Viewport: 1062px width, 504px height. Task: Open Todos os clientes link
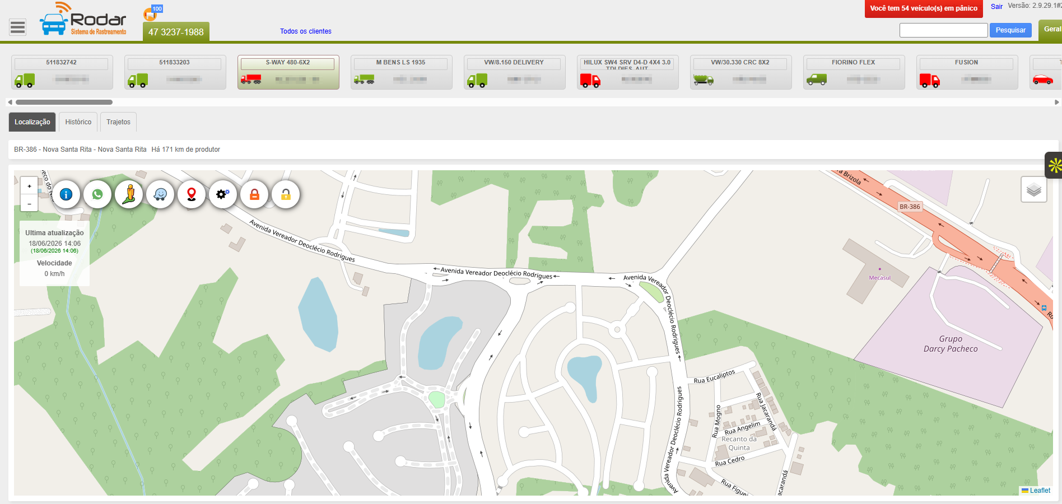tap(306, 31)
